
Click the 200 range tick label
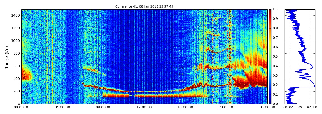pyautogui.click(x=17, y=91)
